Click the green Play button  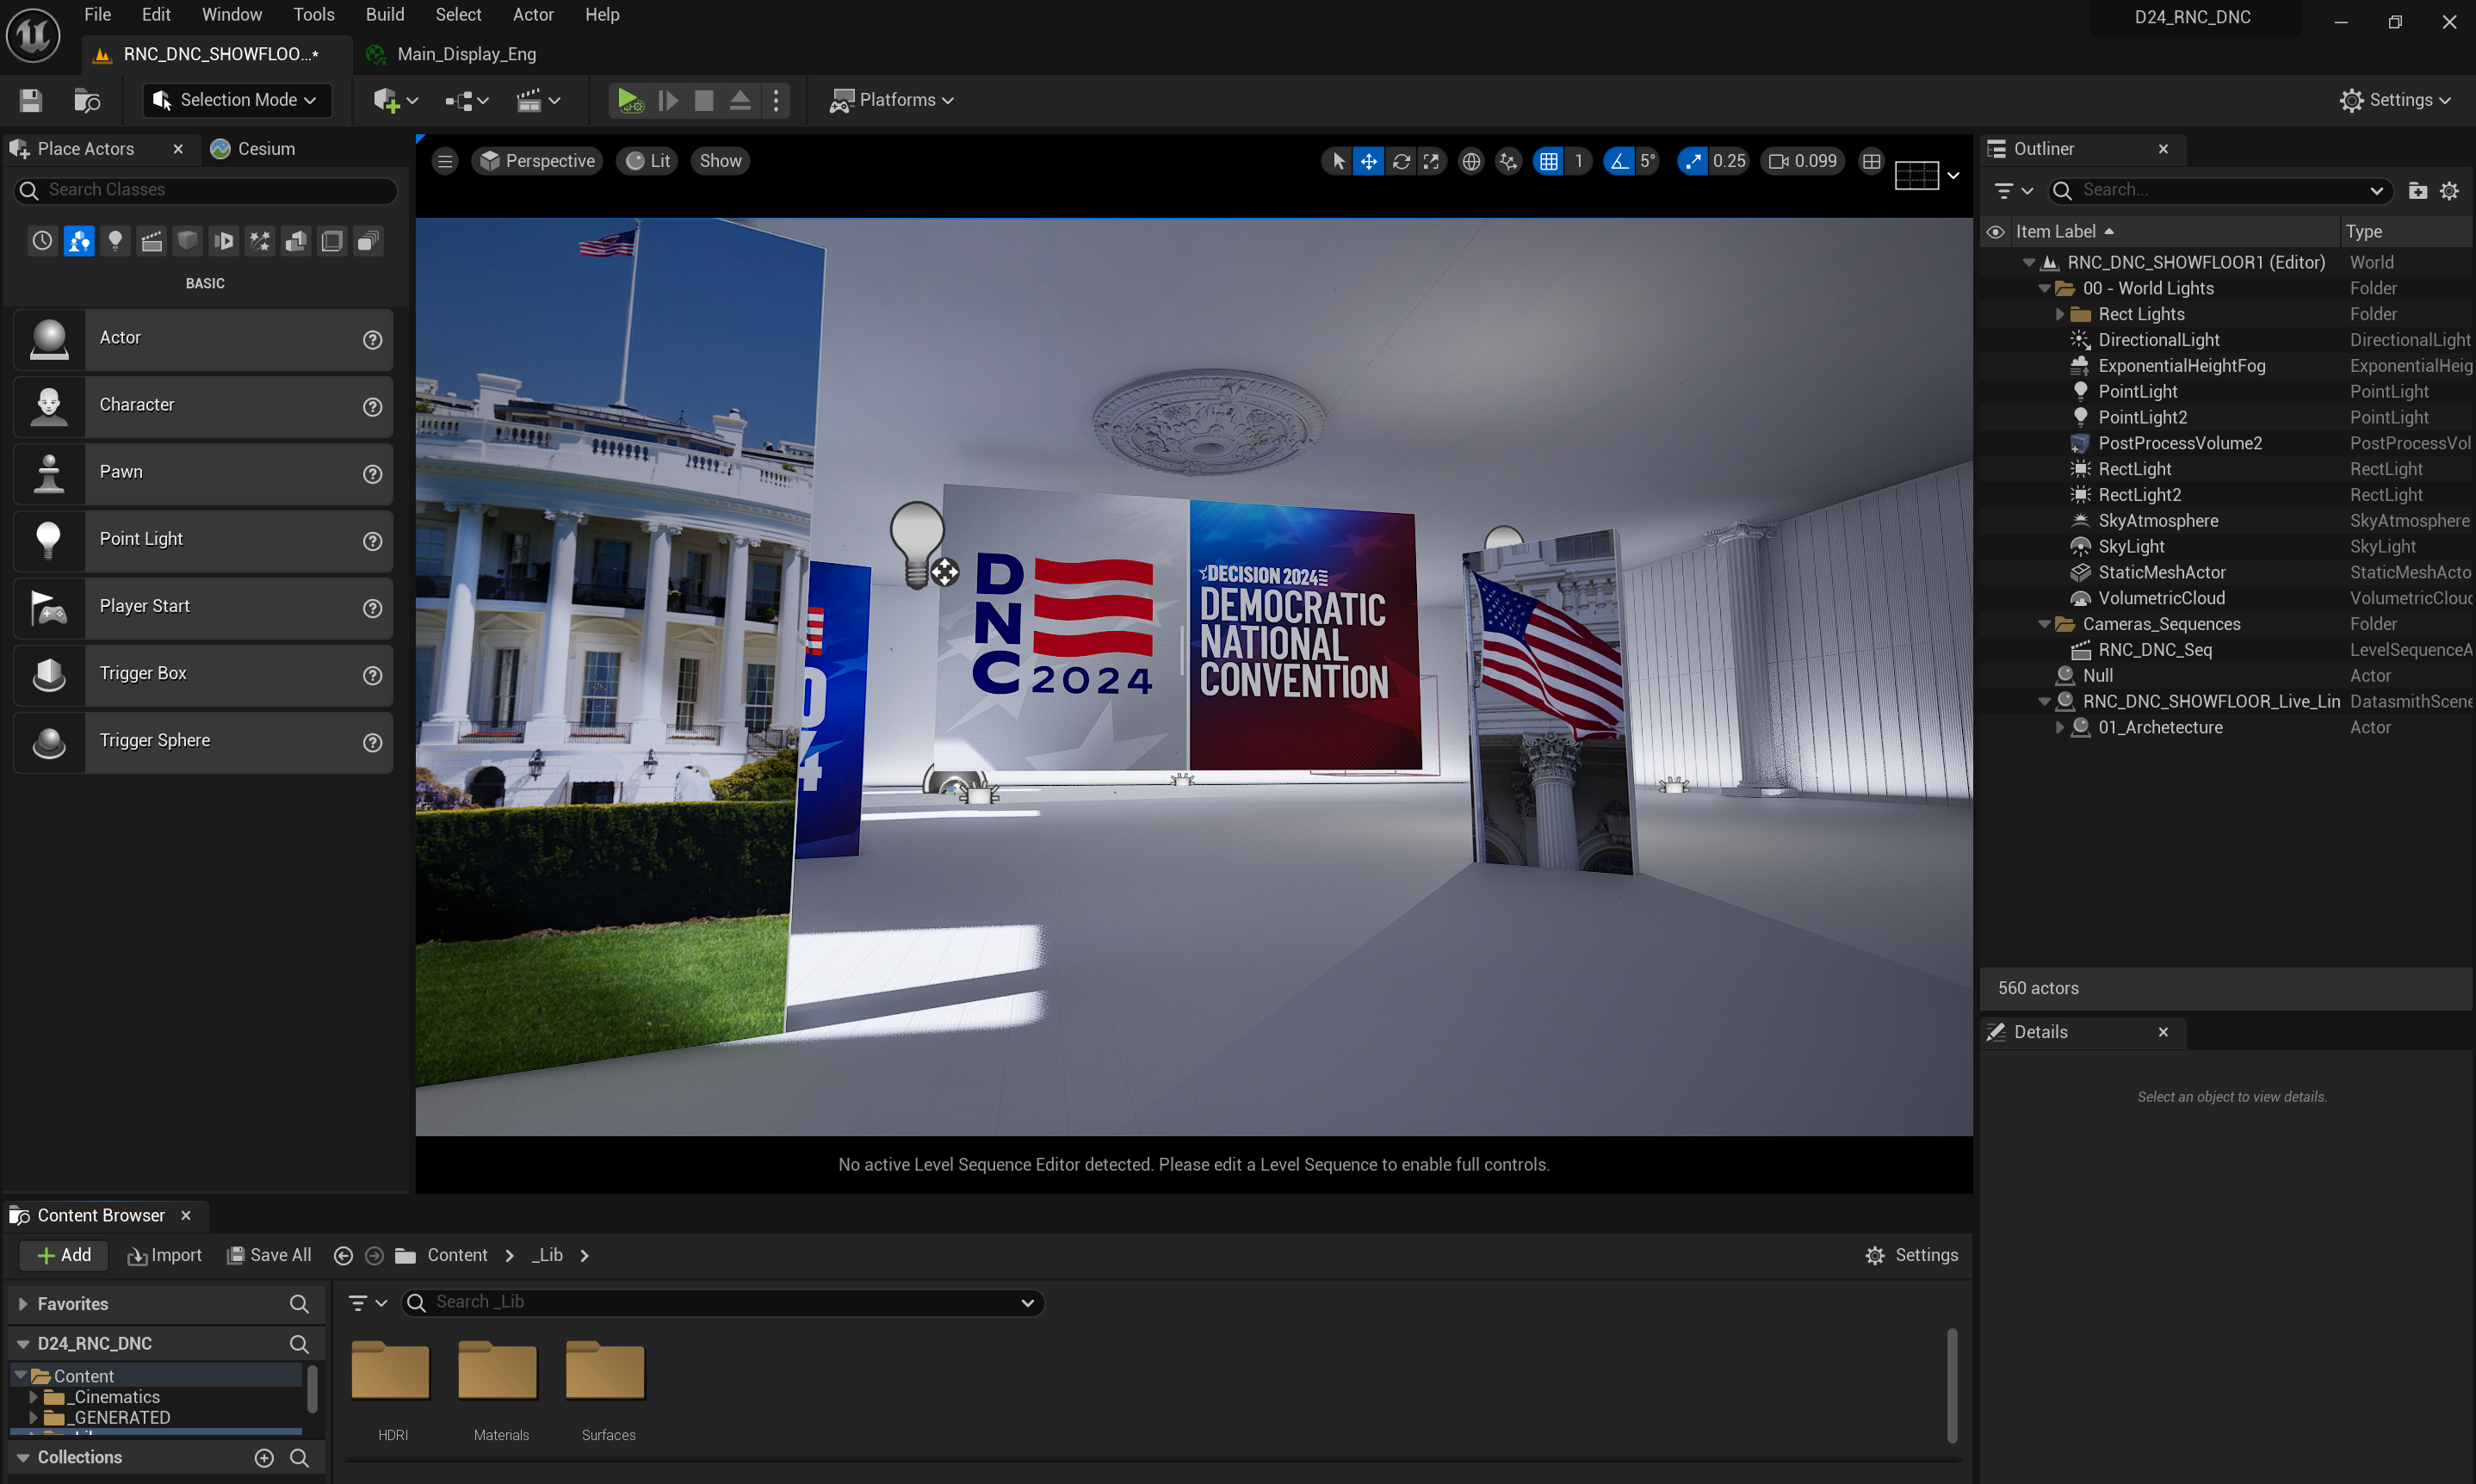tap(629, 100)
